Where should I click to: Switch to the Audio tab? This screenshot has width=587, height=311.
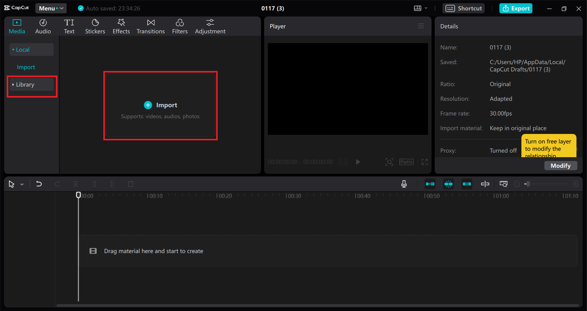tap(43, 27)
